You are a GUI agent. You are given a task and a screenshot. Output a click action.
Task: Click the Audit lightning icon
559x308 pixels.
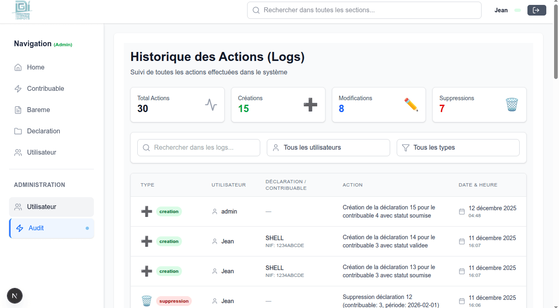tap(20, 228)
